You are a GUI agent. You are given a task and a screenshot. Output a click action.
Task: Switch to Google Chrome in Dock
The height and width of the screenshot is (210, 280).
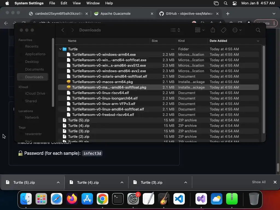tap(103, 199)
